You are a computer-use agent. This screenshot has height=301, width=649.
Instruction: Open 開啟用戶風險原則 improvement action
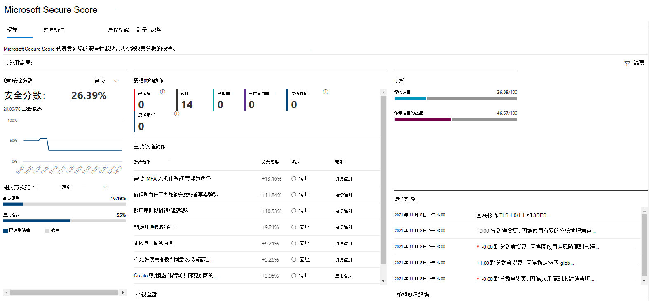click(x=155, y=227)
